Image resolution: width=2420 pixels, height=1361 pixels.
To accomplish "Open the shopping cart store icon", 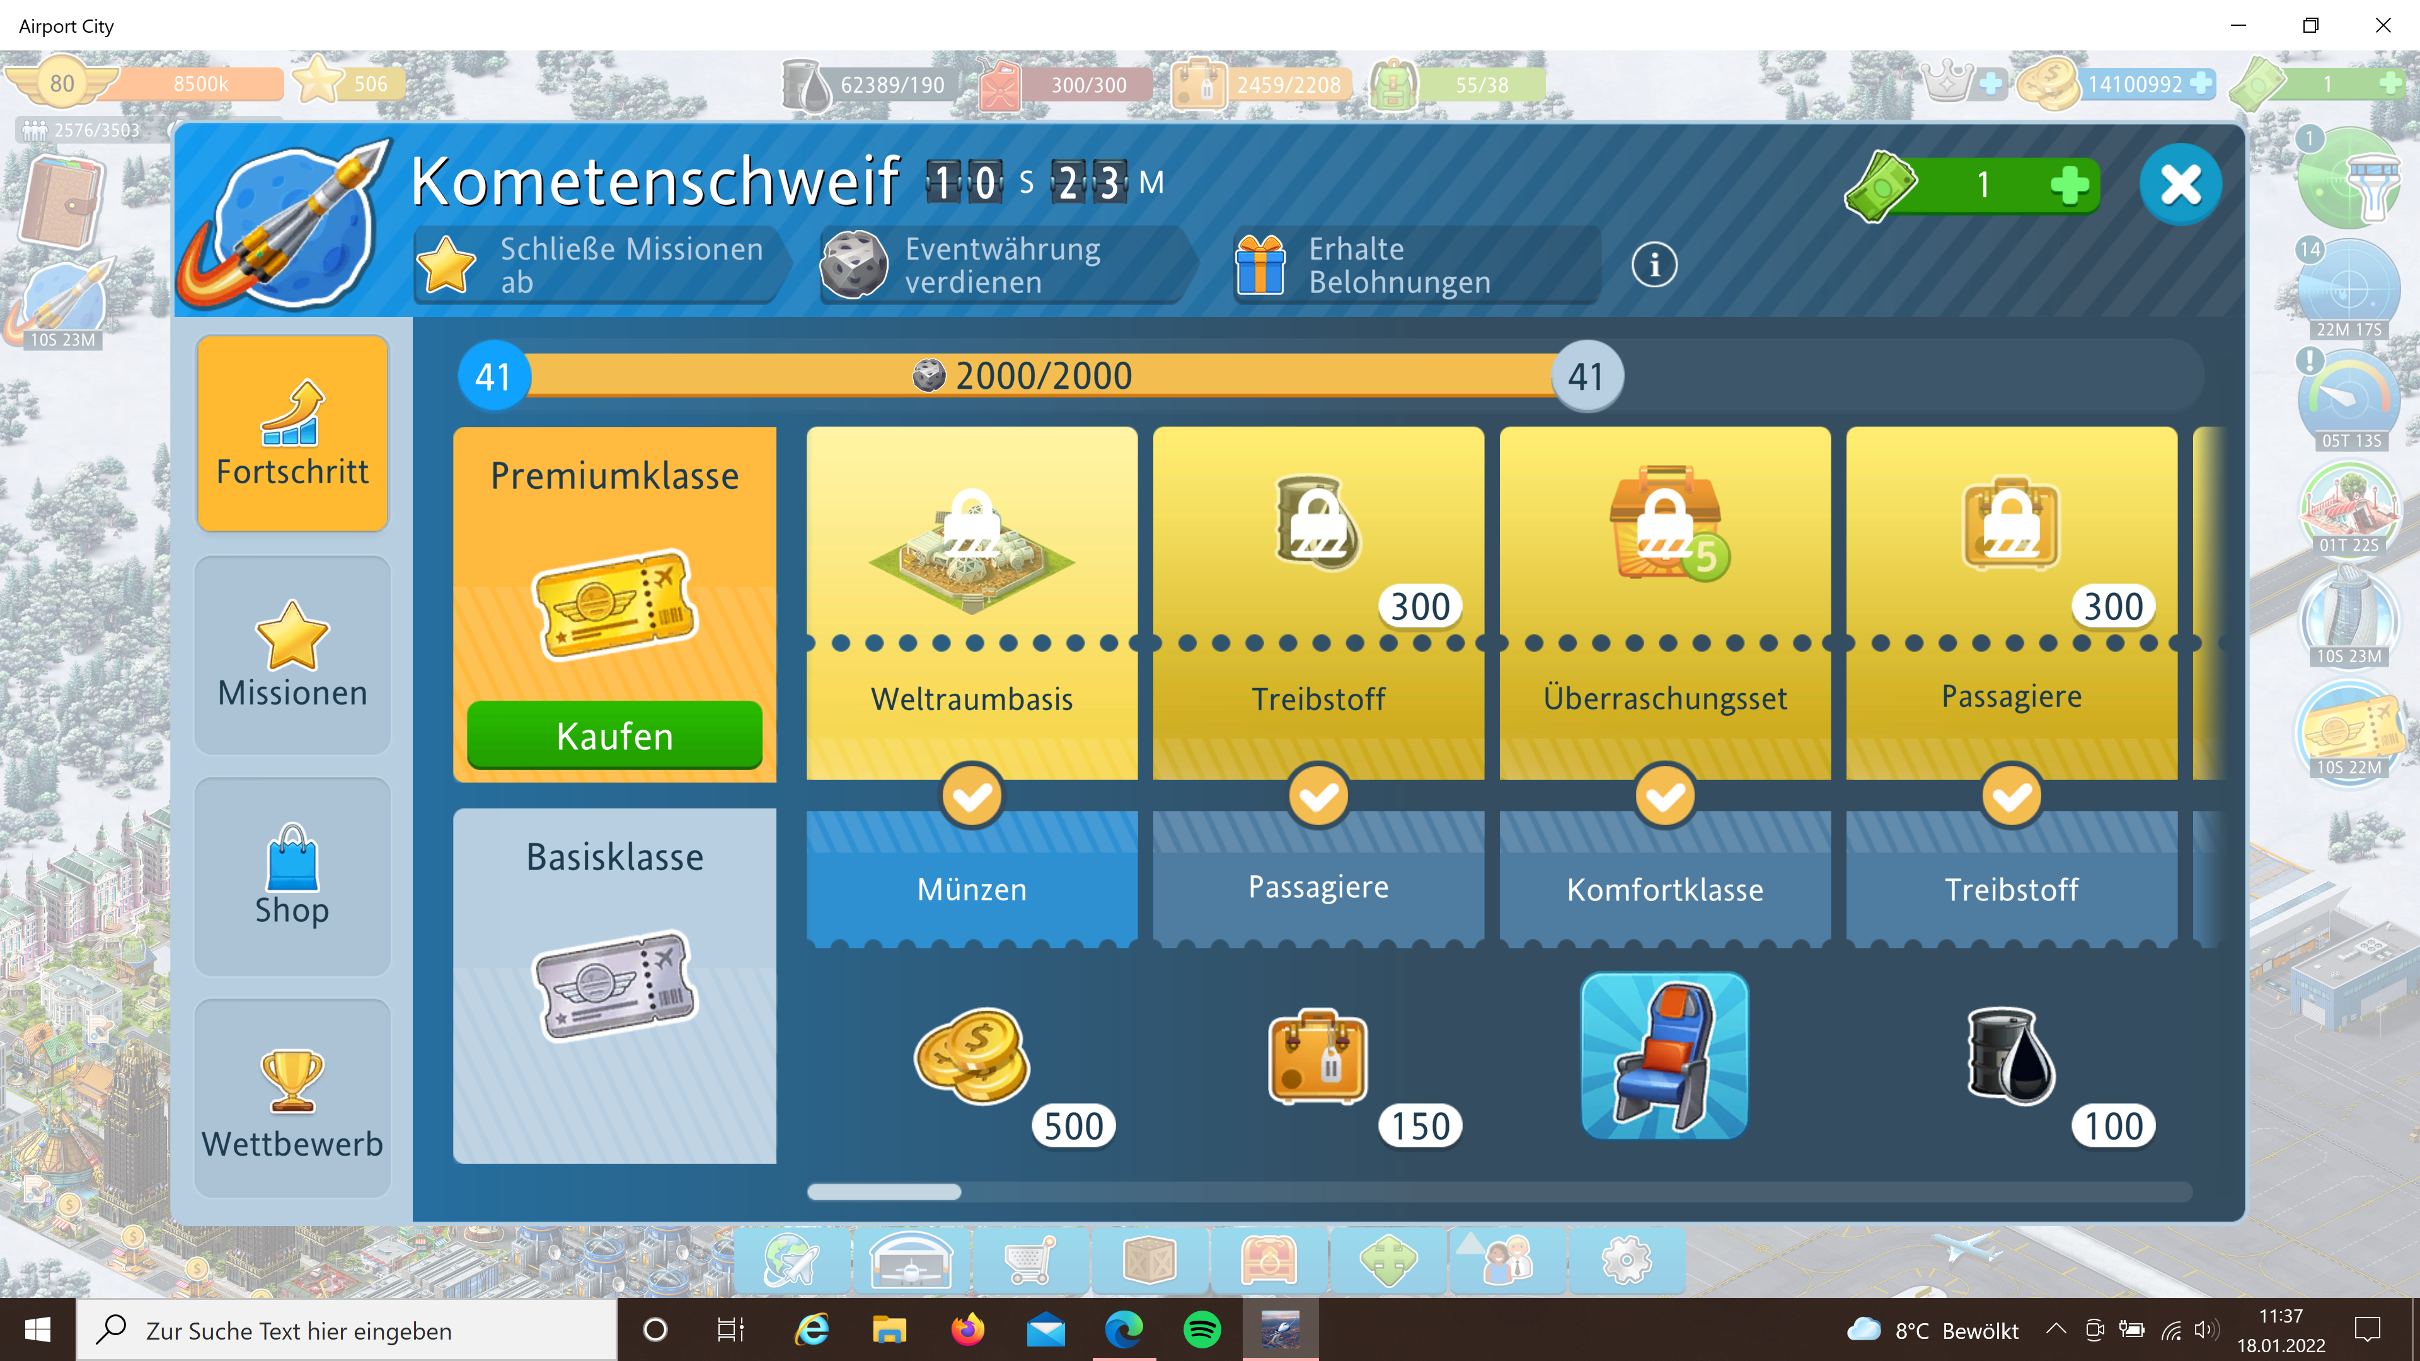I will (x=1030, y=1260).
